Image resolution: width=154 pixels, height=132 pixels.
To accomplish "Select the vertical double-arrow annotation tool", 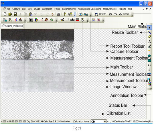I will [x=149, y=70].
